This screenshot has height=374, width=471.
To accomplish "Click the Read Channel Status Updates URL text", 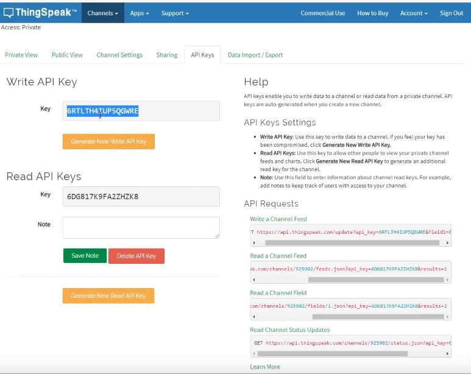I will coord(352,343).
